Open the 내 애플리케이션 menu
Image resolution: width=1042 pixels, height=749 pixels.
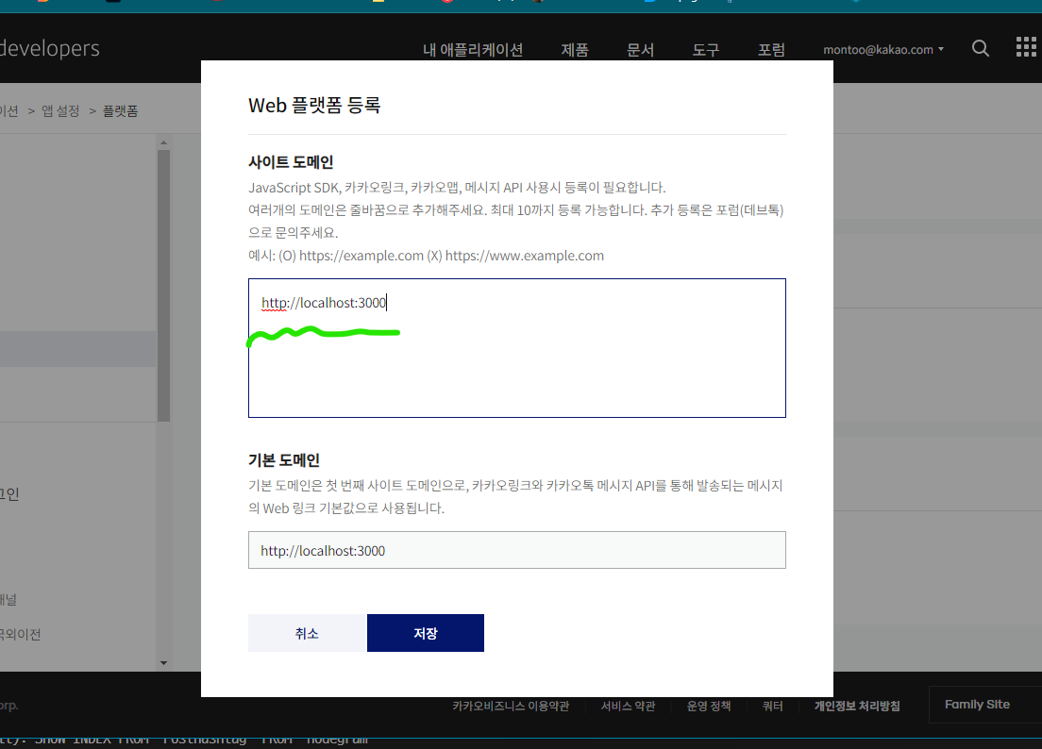[473, 50]
